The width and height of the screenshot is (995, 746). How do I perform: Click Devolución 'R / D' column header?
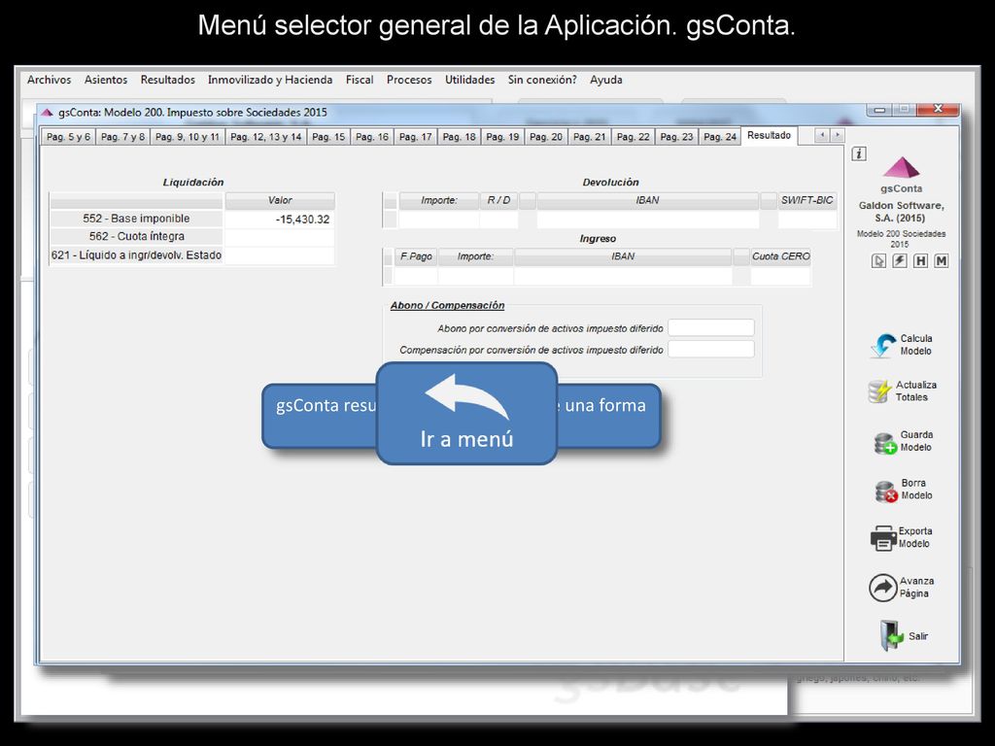tap(498, 200)
